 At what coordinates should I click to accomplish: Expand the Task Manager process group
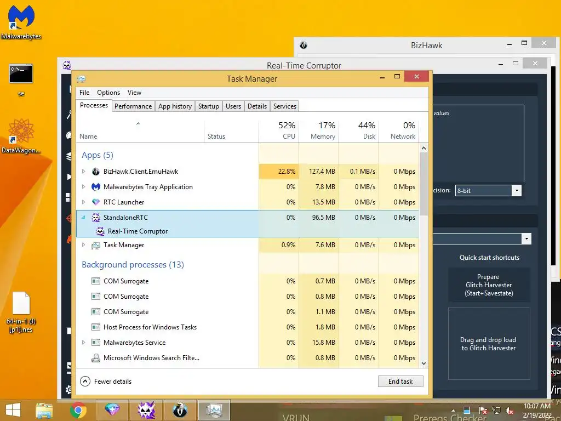(83, 245)
